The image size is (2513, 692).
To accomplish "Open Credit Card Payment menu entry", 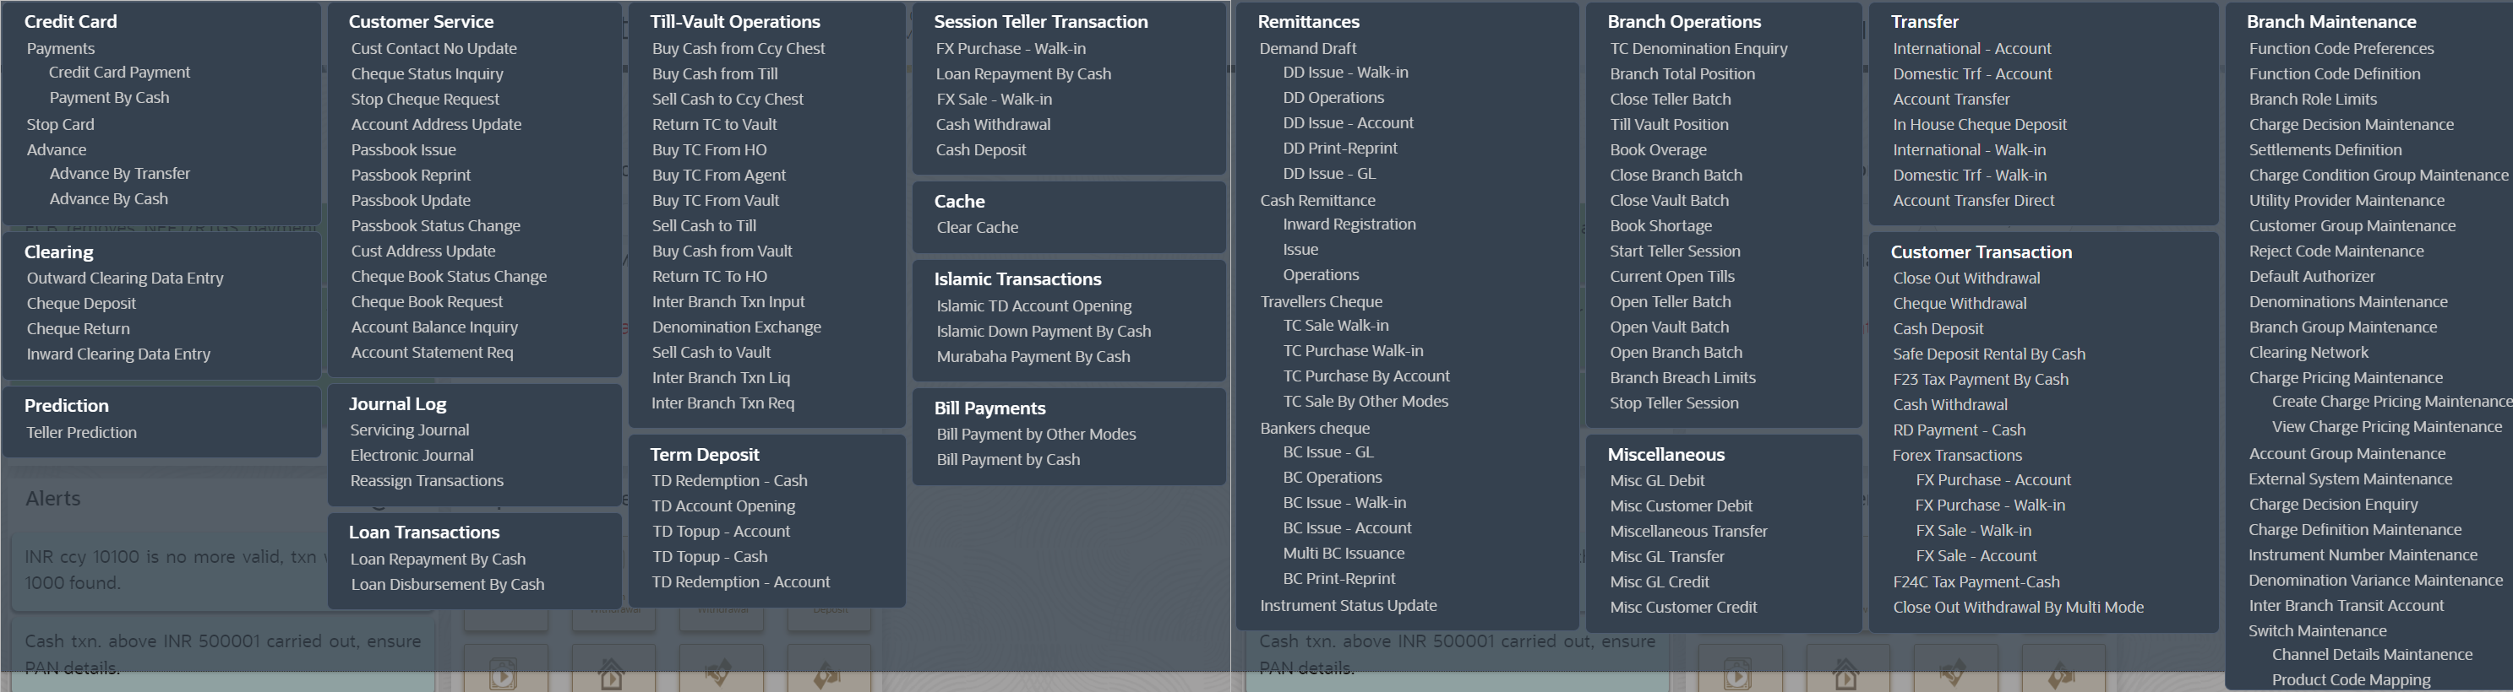I will (119, 72).
